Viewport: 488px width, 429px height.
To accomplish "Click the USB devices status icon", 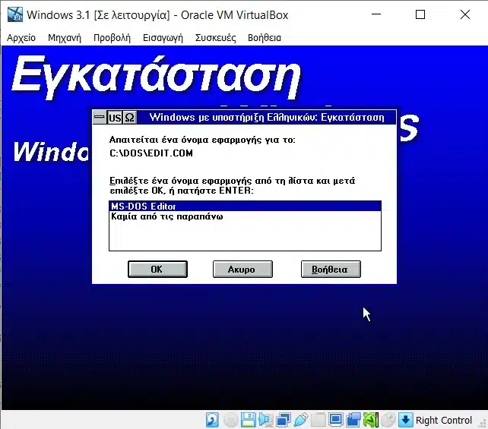I will (301, 421).
